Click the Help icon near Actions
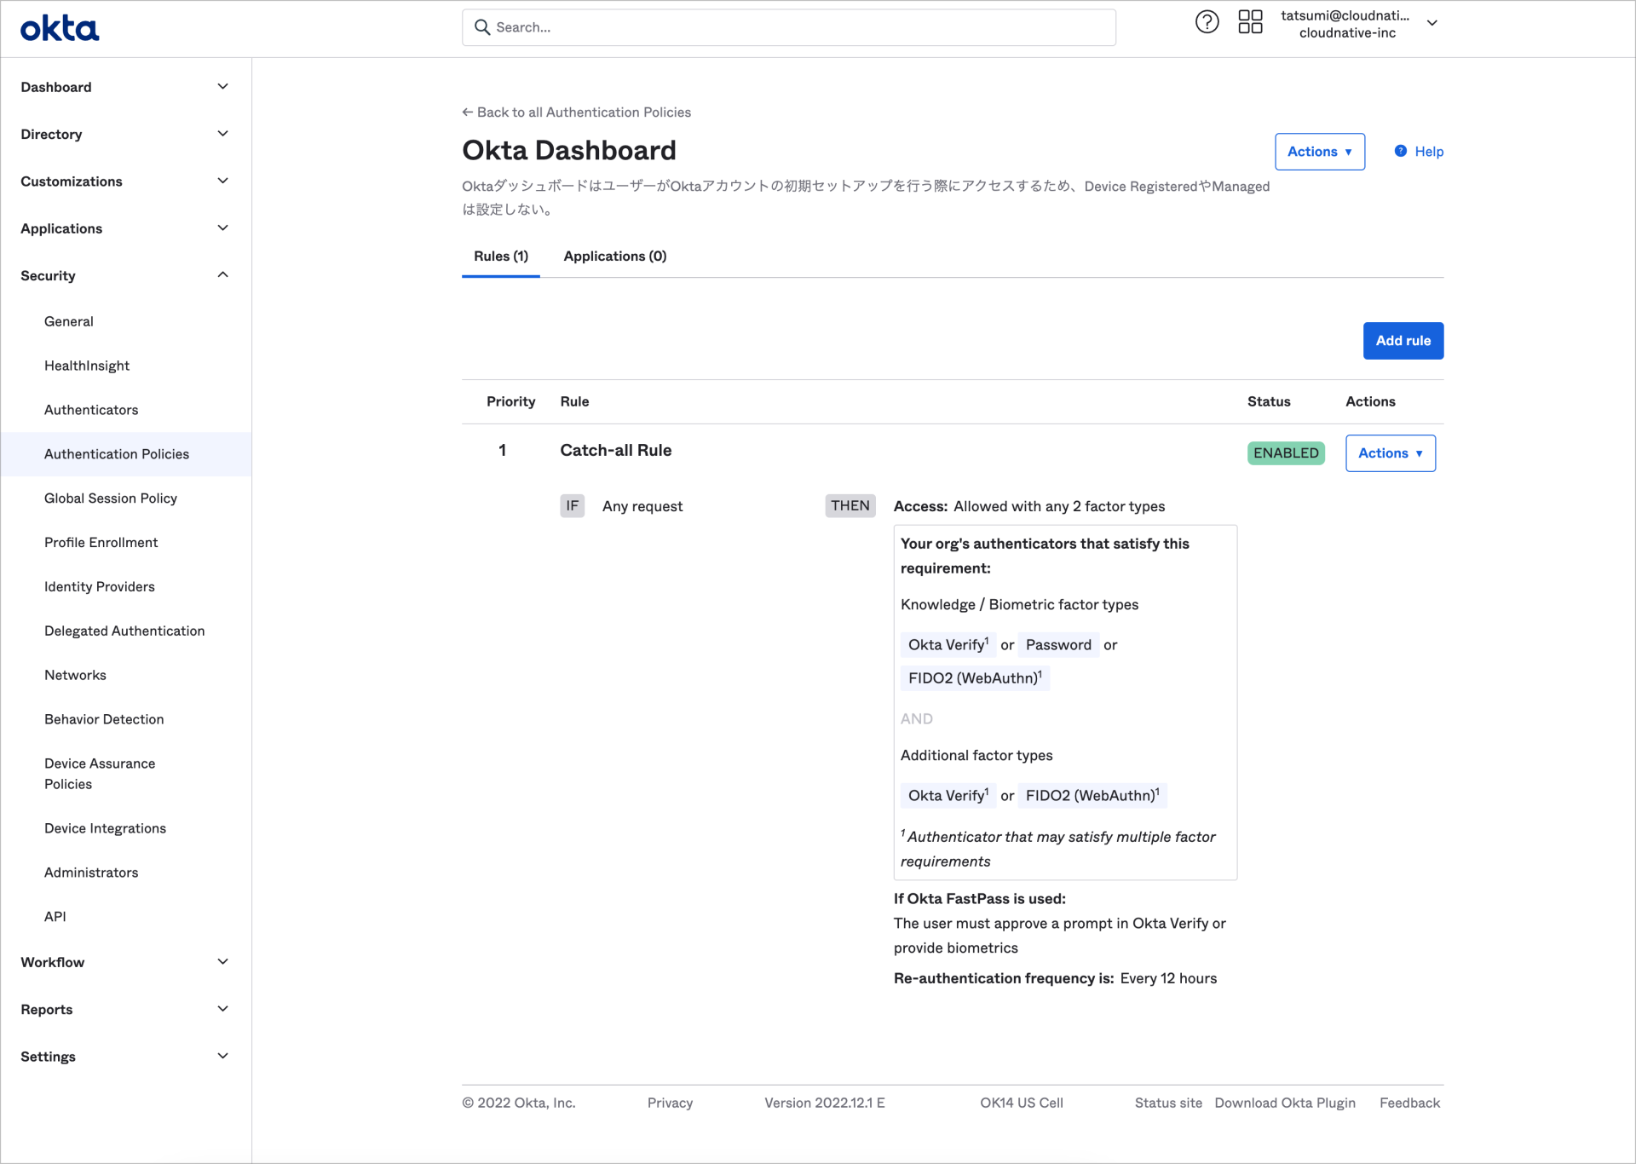The image size is (1636, 1164). click(1400, 151)
